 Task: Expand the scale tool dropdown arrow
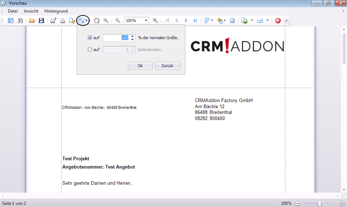click(86, 20)
